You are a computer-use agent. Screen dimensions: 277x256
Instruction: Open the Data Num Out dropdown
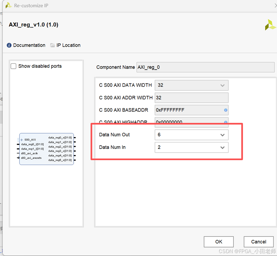222,135
